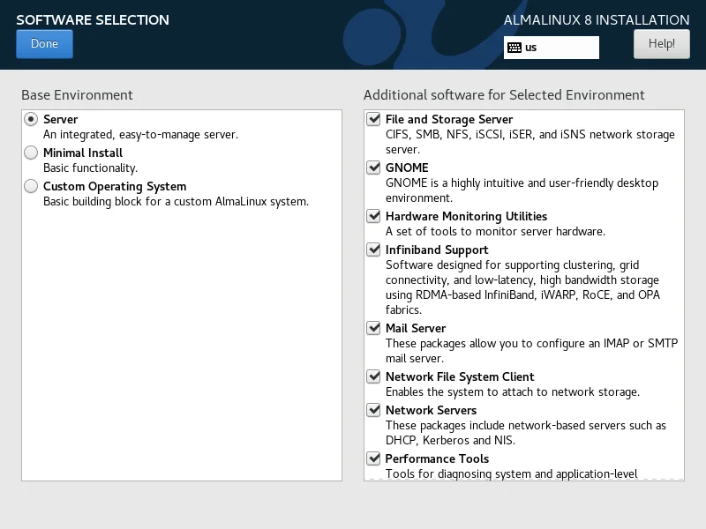
Task: Click the 'Performance Tools' label
Action: click(437, 458)
